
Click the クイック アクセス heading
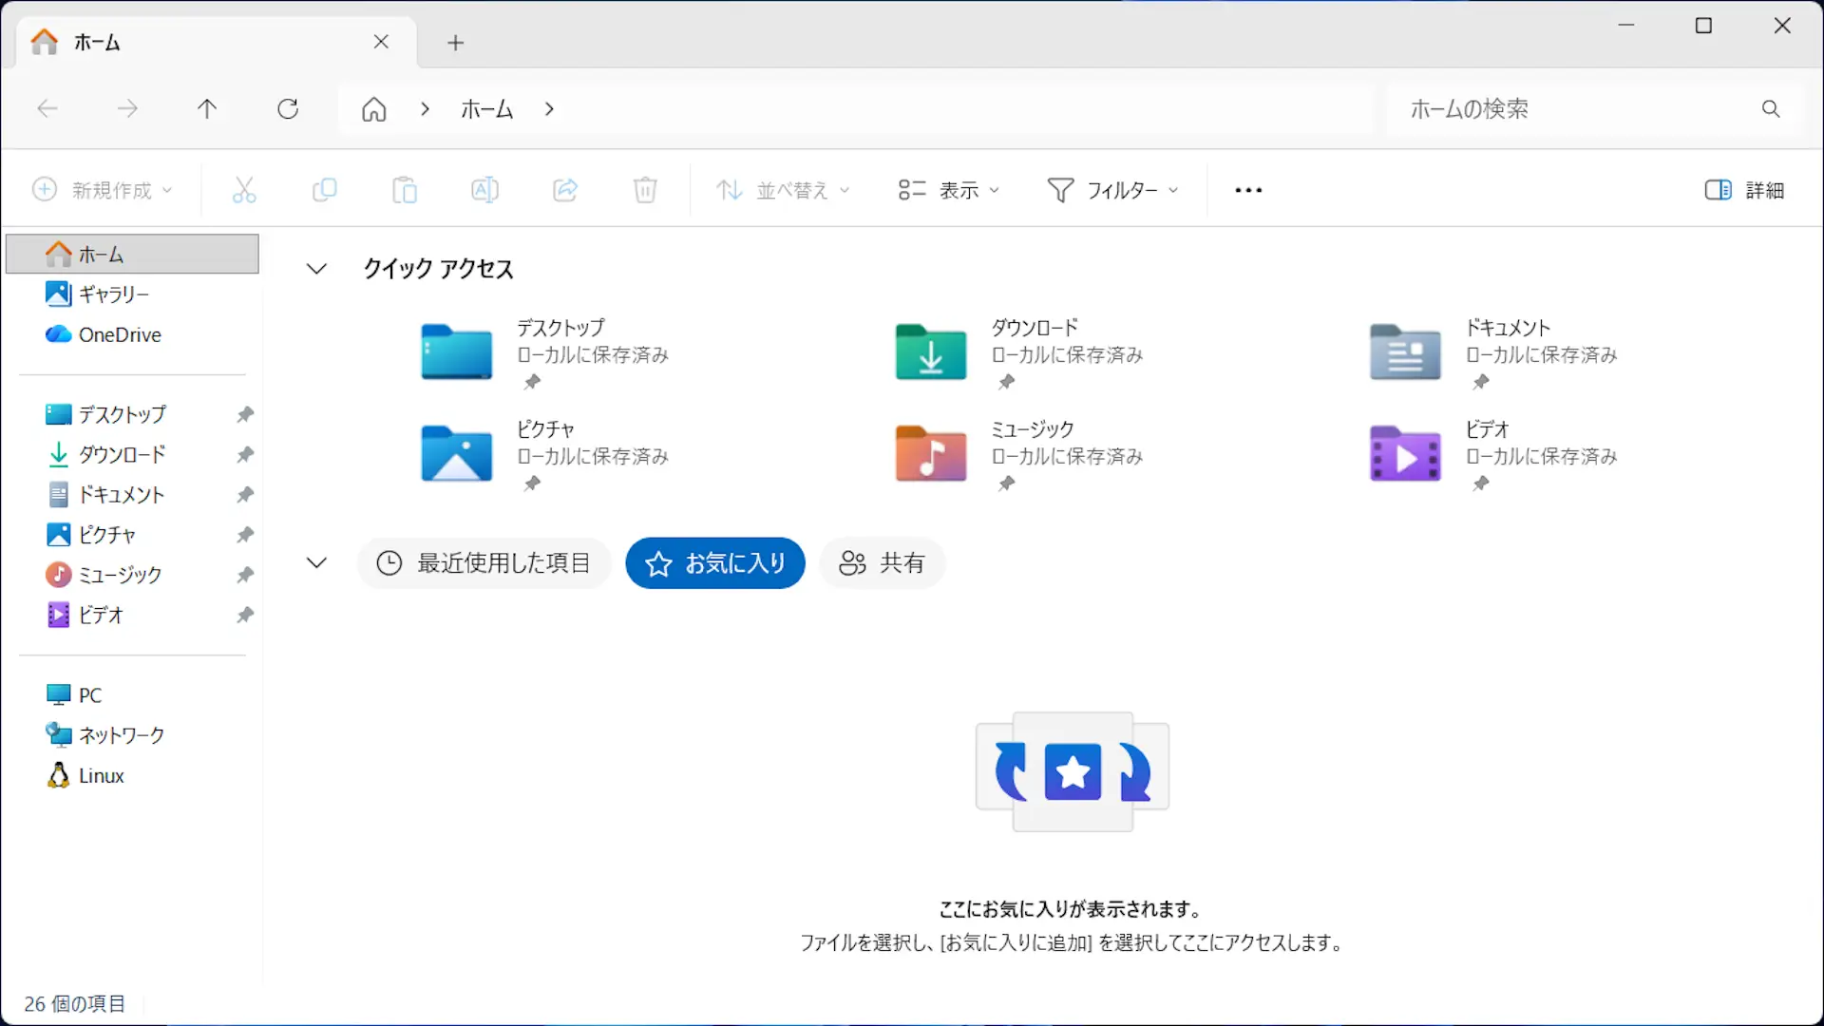click(438, 269)
